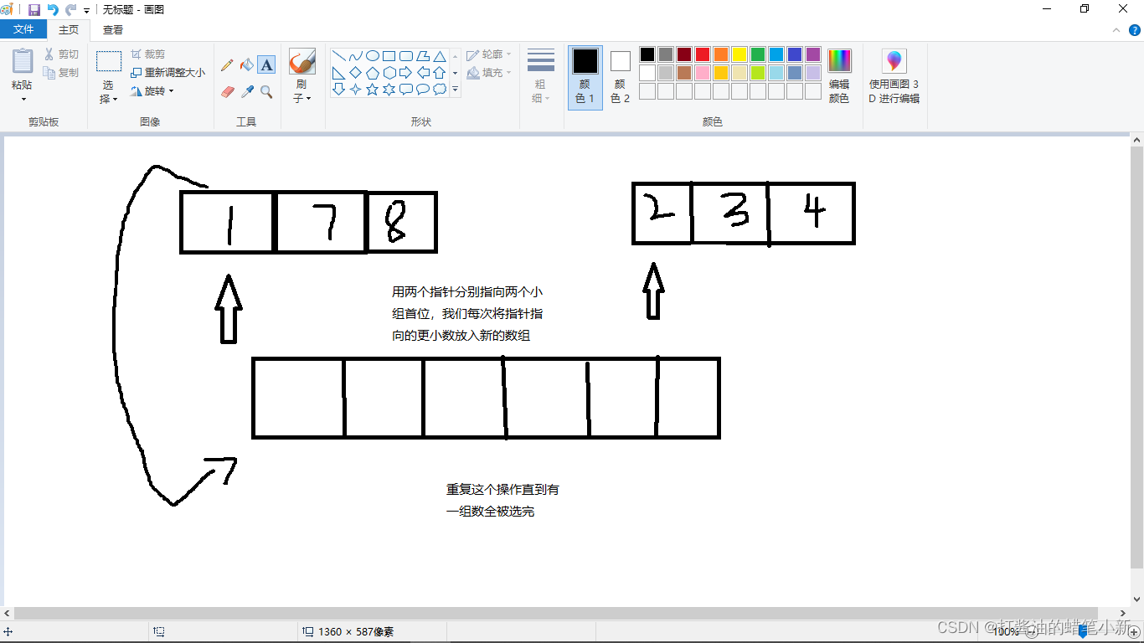1144x643 pixels.
Task: Choose the Cloud callout shape
Action: pyautogui.click(x=439, y=89)
